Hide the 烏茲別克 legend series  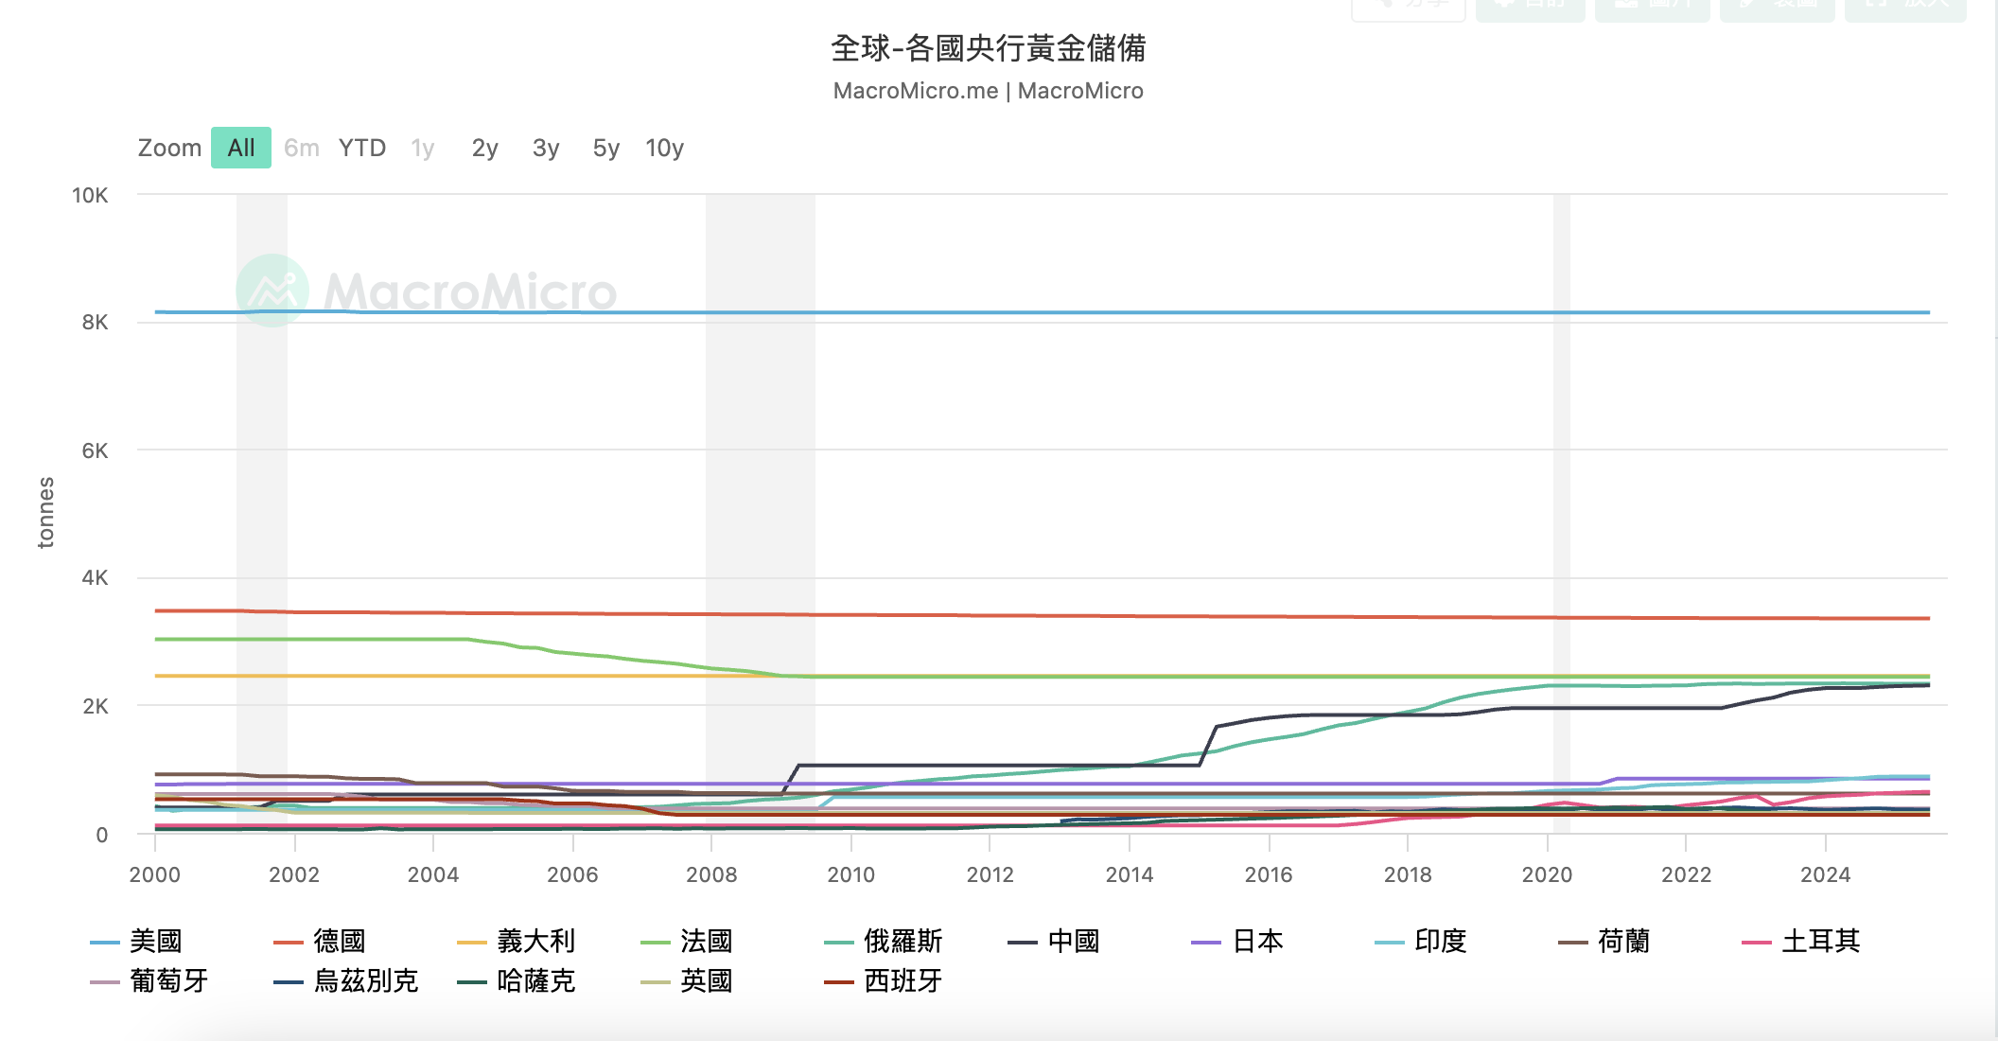tap(346, 981)
